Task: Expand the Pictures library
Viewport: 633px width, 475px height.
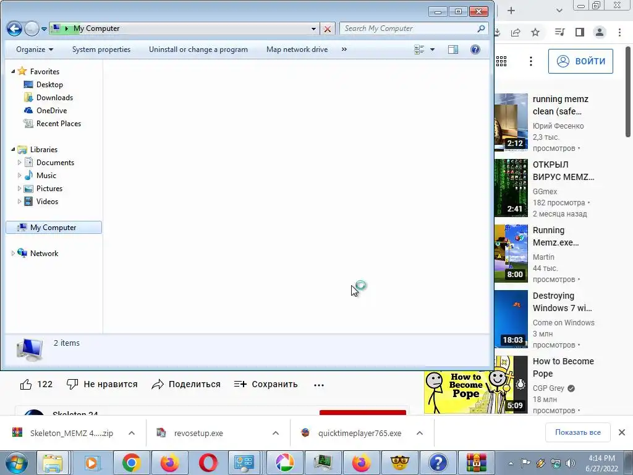Action: (19, 188)
